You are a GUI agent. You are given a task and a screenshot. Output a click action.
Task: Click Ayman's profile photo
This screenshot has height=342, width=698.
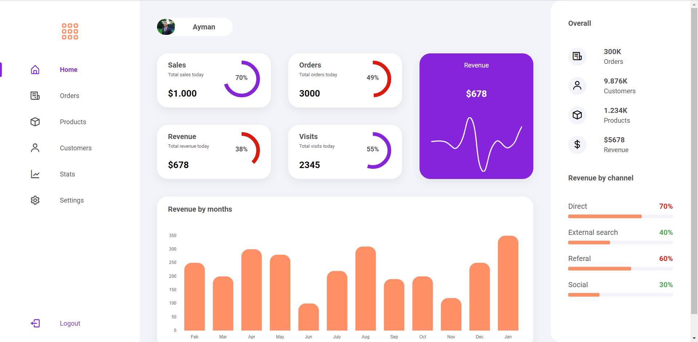(x=166, y=27)
